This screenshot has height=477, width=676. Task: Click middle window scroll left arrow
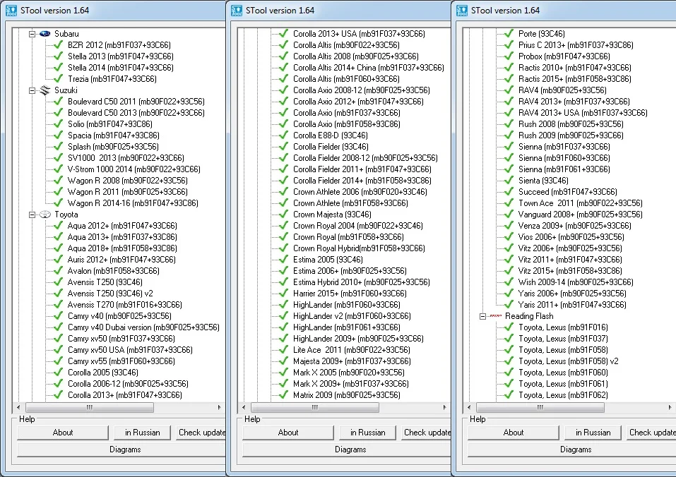[244, 407]
